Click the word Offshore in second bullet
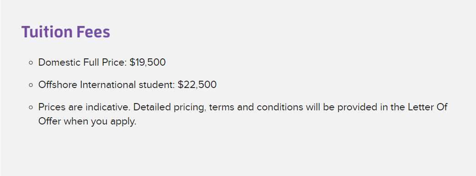Image resolution: width=476 pixels, height=176 pixels. point(58,85)
